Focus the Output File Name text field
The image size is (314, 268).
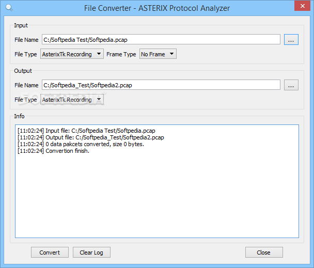161,85
